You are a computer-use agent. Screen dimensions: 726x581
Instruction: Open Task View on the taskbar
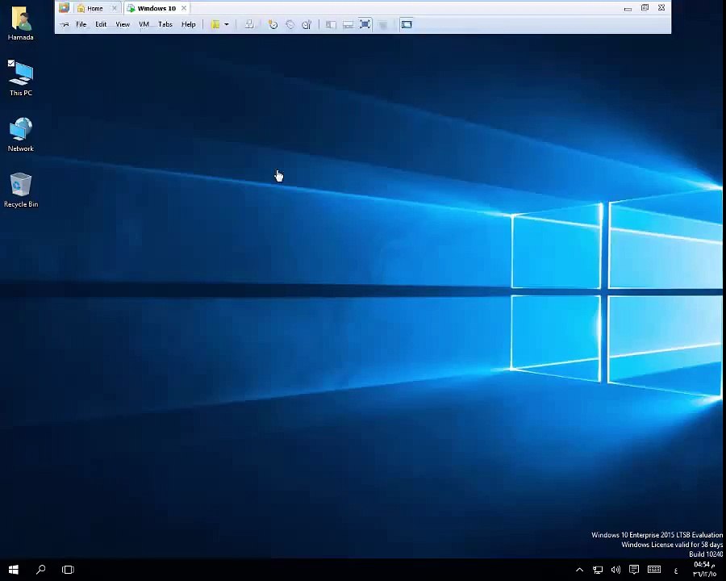(x=68, y=570)
